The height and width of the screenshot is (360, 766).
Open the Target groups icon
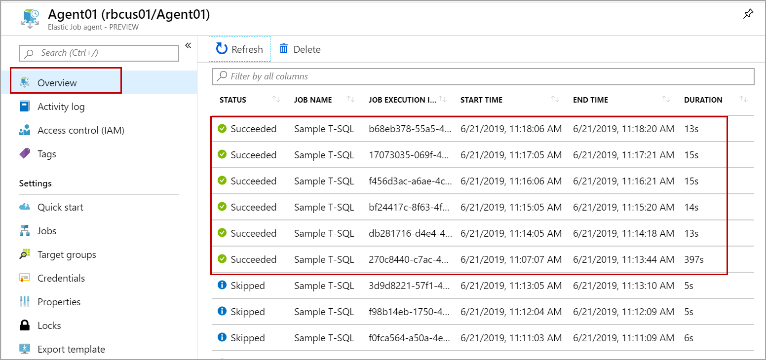25,254
